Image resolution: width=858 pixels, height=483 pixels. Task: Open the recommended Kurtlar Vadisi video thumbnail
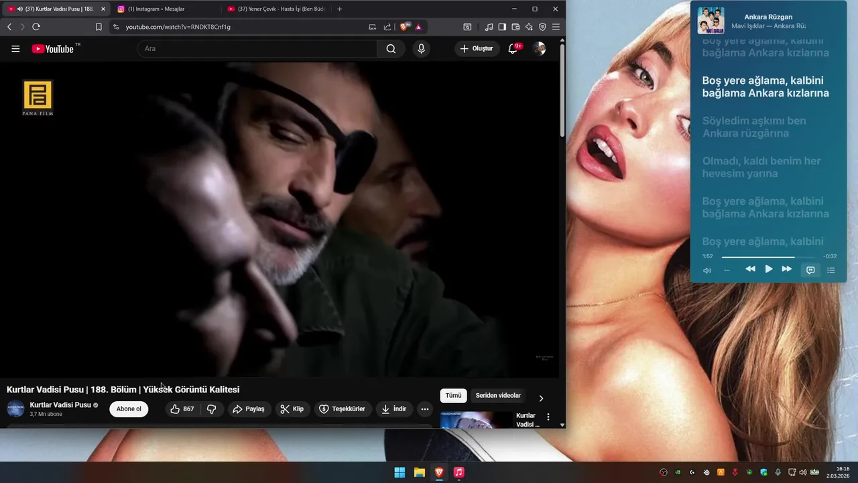click(476, 419)
